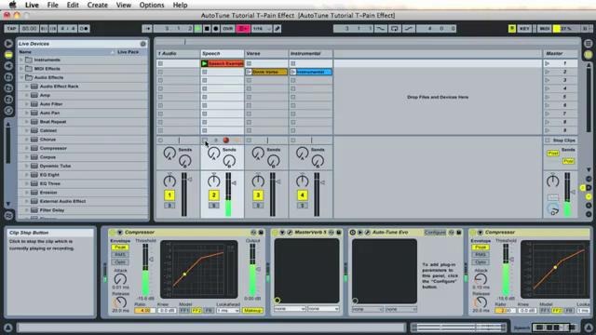
Task: Toggle the KEY map mode switch
Action: pyautogui.click(x=524, y=29)
